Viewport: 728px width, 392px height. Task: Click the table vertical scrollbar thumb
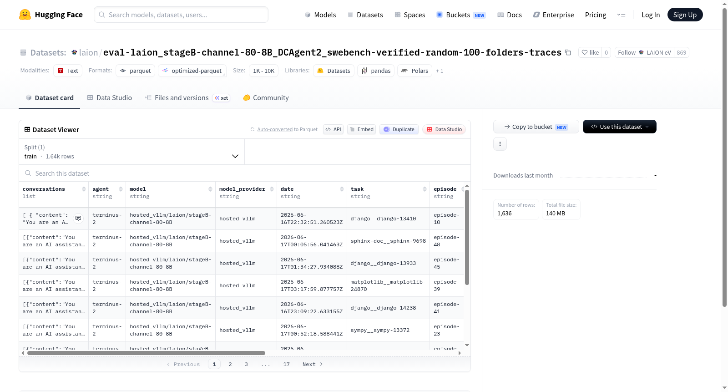tap(467, 237)
